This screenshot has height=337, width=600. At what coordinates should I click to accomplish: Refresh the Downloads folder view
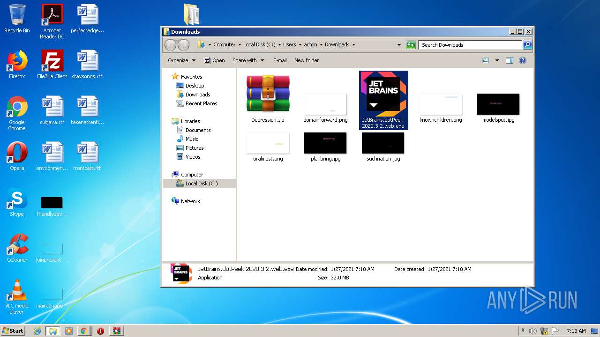click(411, 45)
